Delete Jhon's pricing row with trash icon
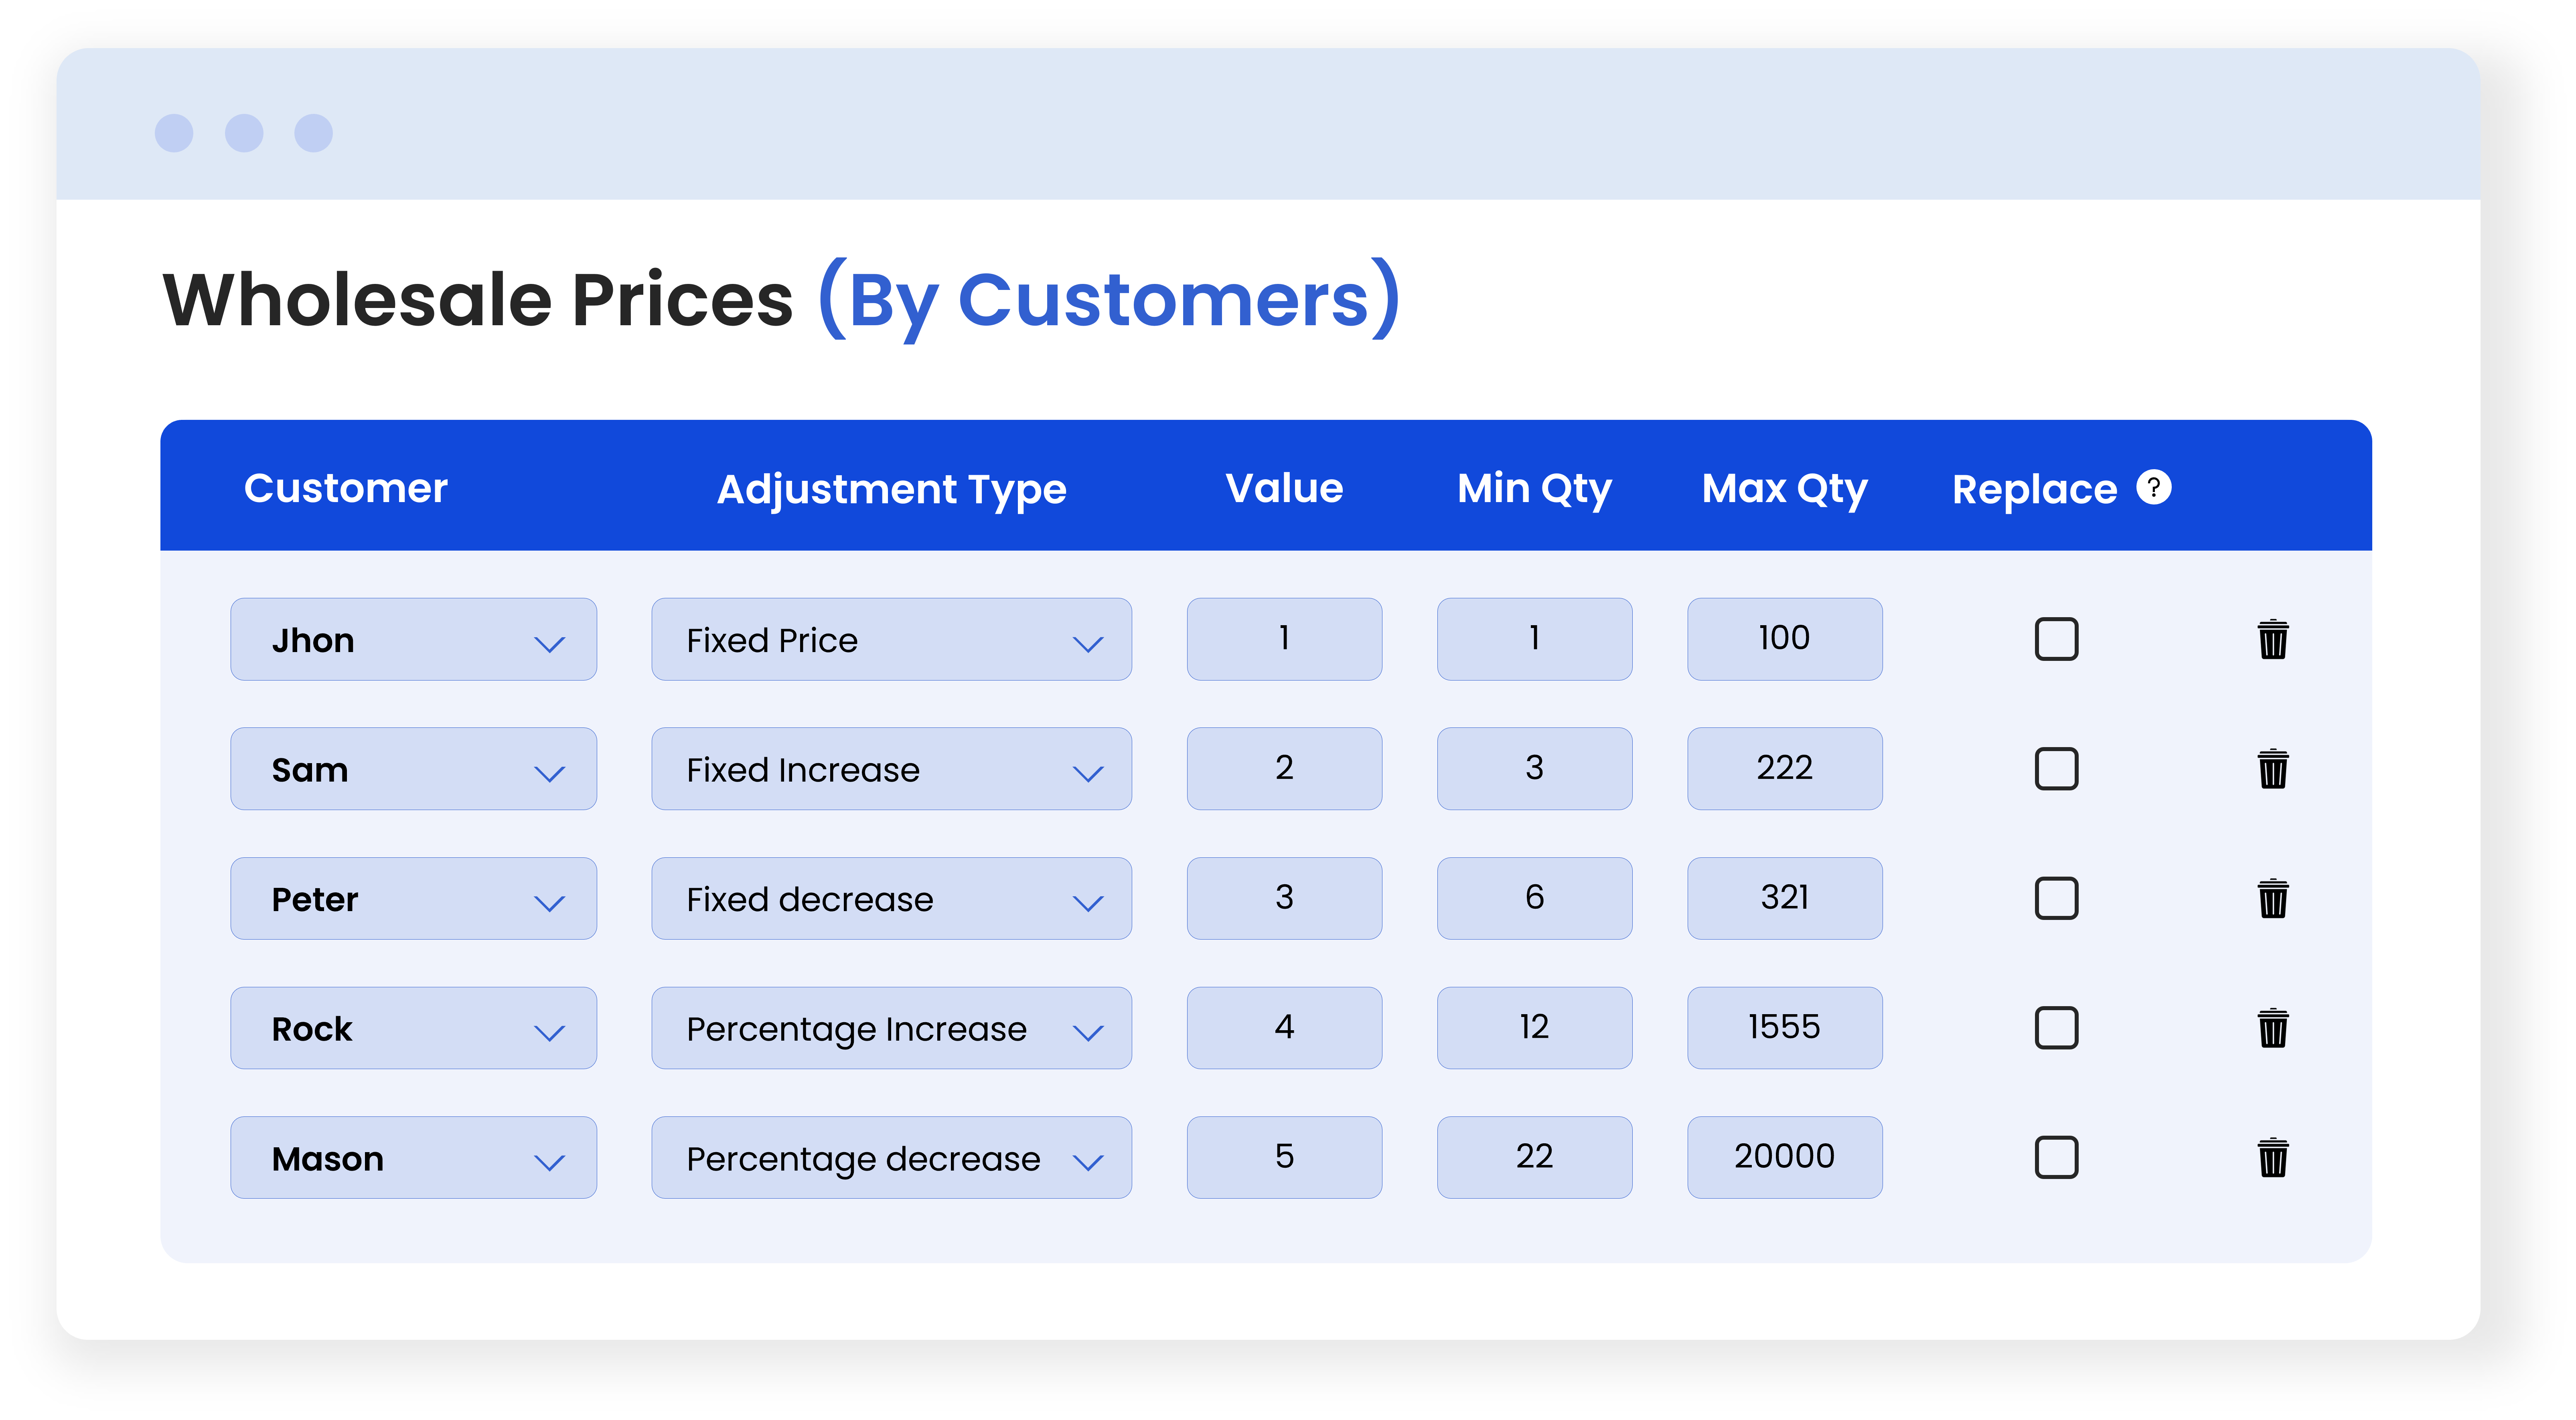Screen dimensions: 2576x1420 coord(2272,640)
